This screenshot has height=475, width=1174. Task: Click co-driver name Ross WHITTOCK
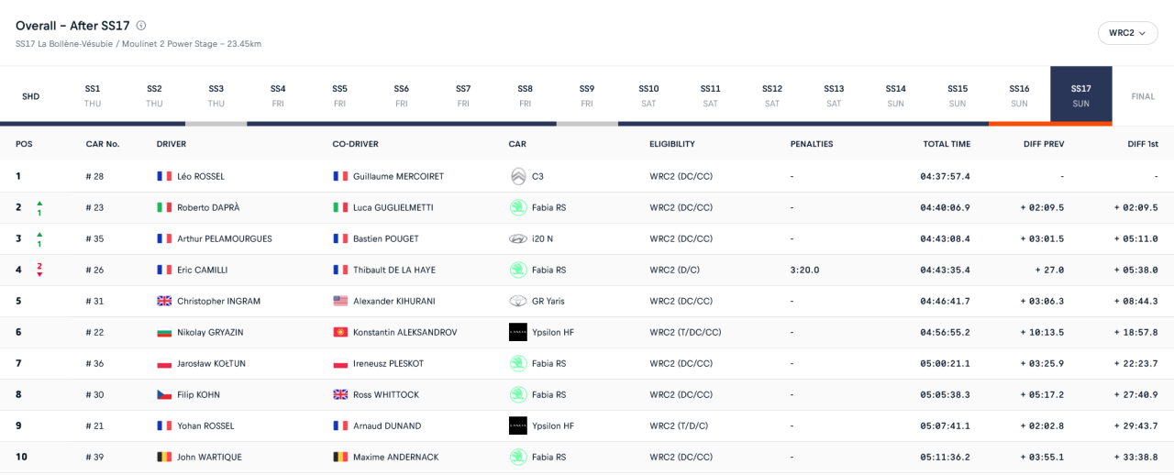point(384,394)
